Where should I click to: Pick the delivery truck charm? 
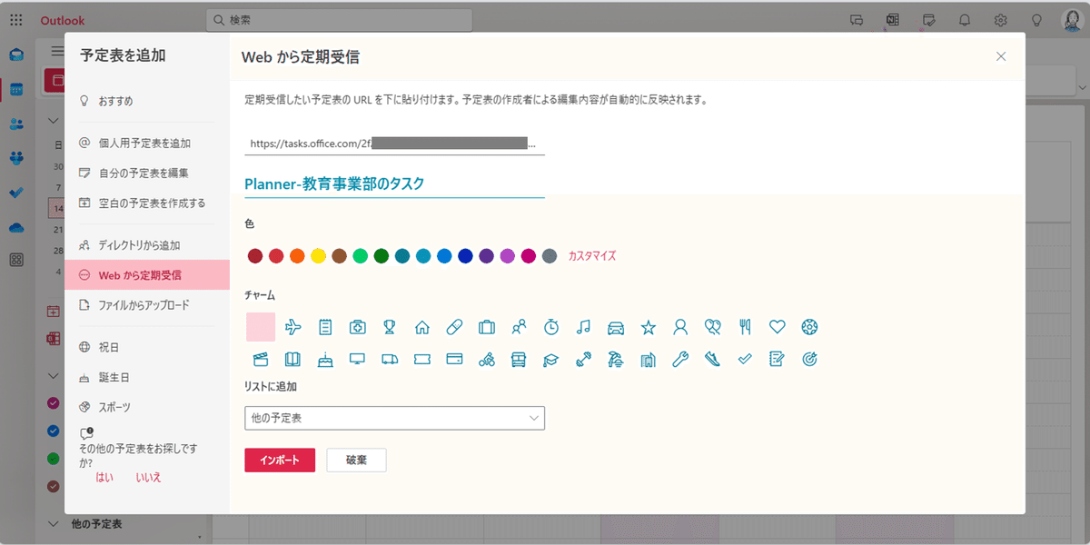coord(390,359)
